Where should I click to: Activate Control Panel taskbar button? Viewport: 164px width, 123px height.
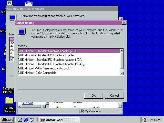59,120
